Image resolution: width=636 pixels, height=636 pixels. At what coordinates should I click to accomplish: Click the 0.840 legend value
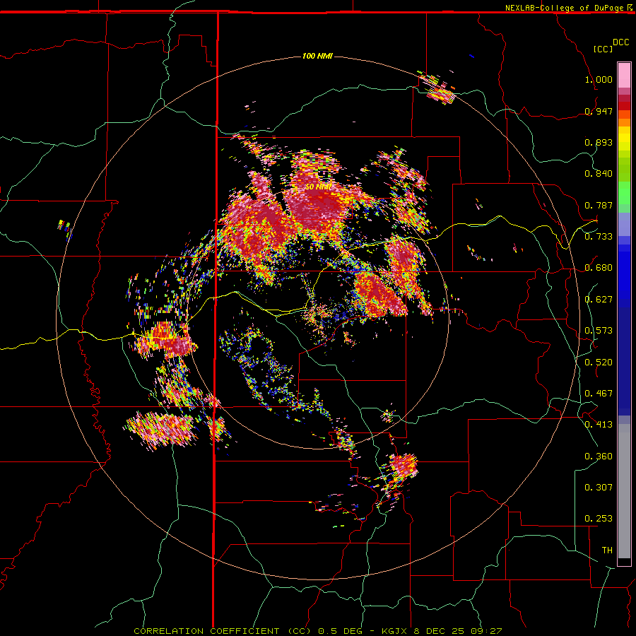(599, 174)
